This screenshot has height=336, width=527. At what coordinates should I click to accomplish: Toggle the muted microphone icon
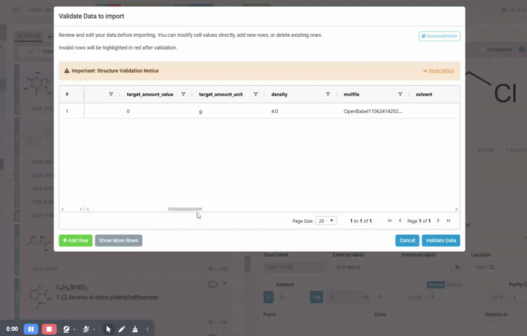pyautogui.click(x=86, y=329)
